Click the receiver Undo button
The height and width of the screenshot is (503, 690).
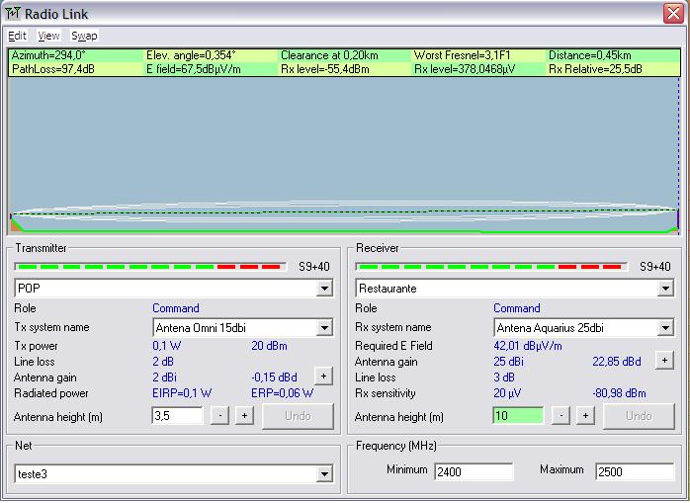pyautogui.click(x=639, y=416)
